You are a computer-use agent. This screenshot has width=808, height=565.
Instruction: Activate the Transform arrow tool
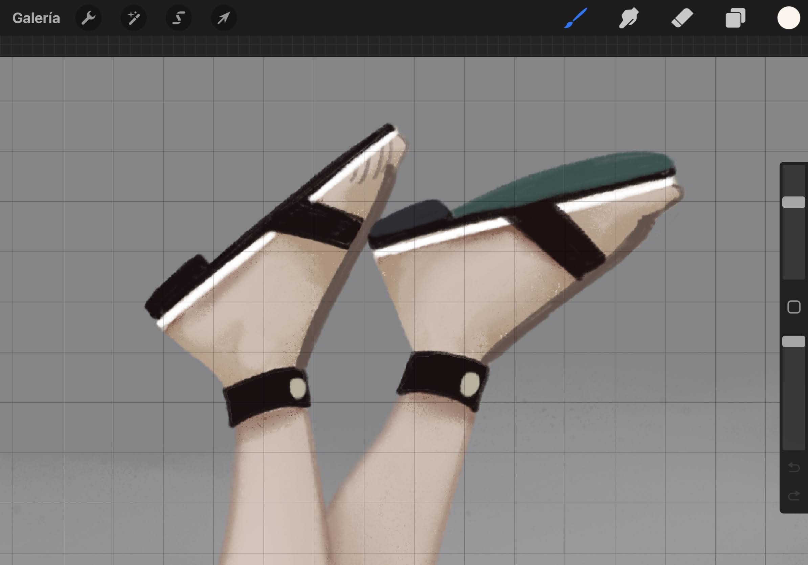(x=224, y=18)
